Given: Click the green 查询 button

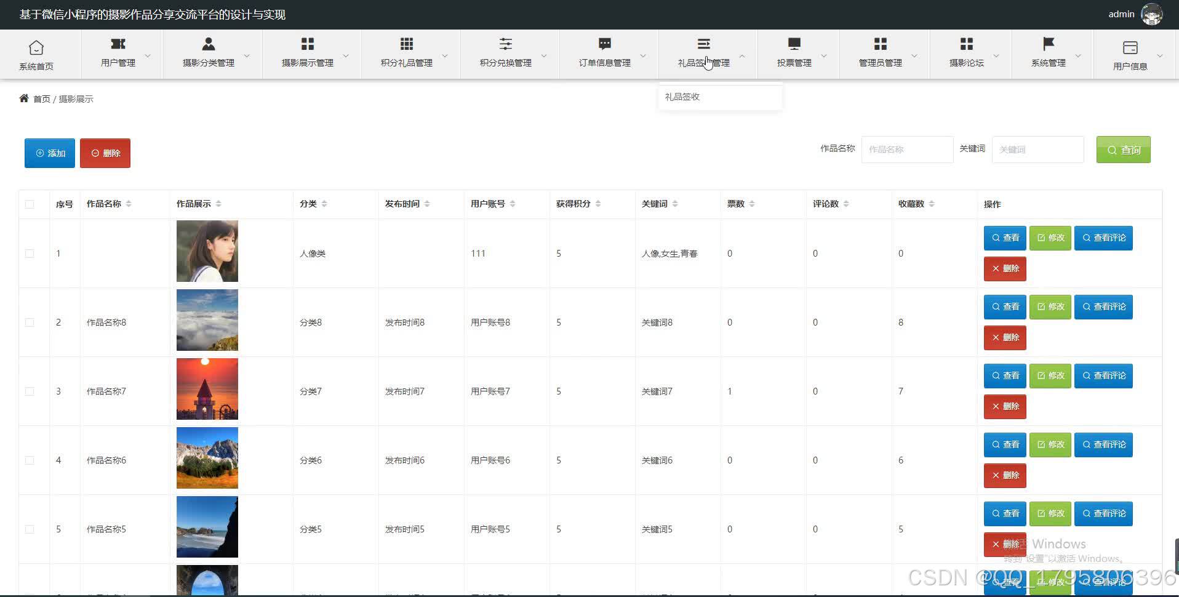Looking at the screenshot, I should coord(1124,150).
